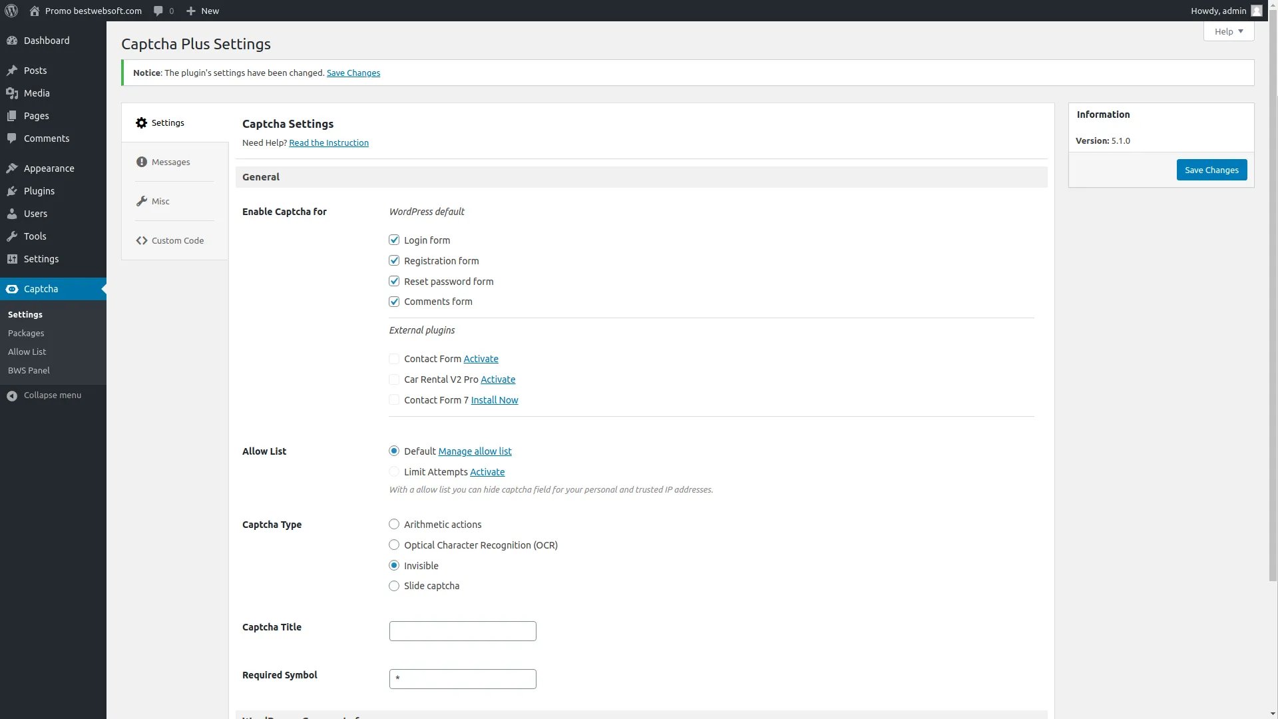Open the Packages submenu item

tap(25, 333)
